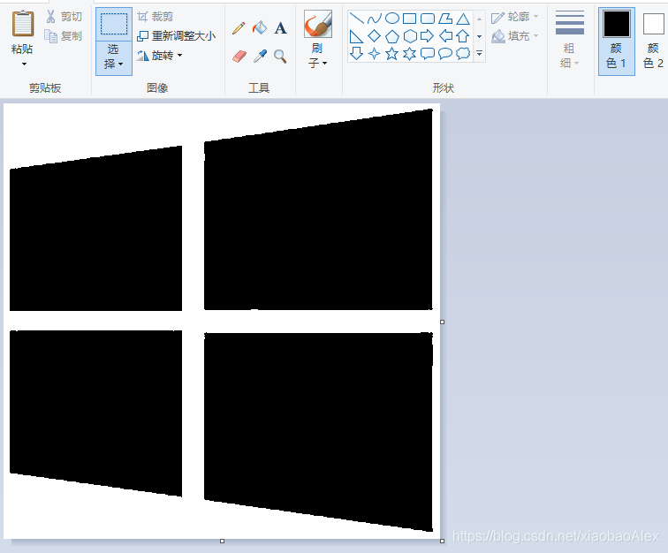The image size is (668, 553).
Task: Choose the Right triangle shape
Action: pos(356,36)
